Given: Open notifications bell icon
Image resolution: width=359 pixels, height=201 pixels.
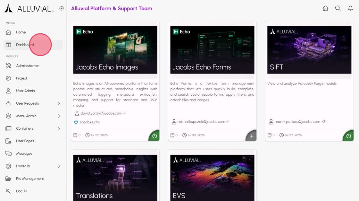Looking at the screenshot, I should (x=350, y=8).
